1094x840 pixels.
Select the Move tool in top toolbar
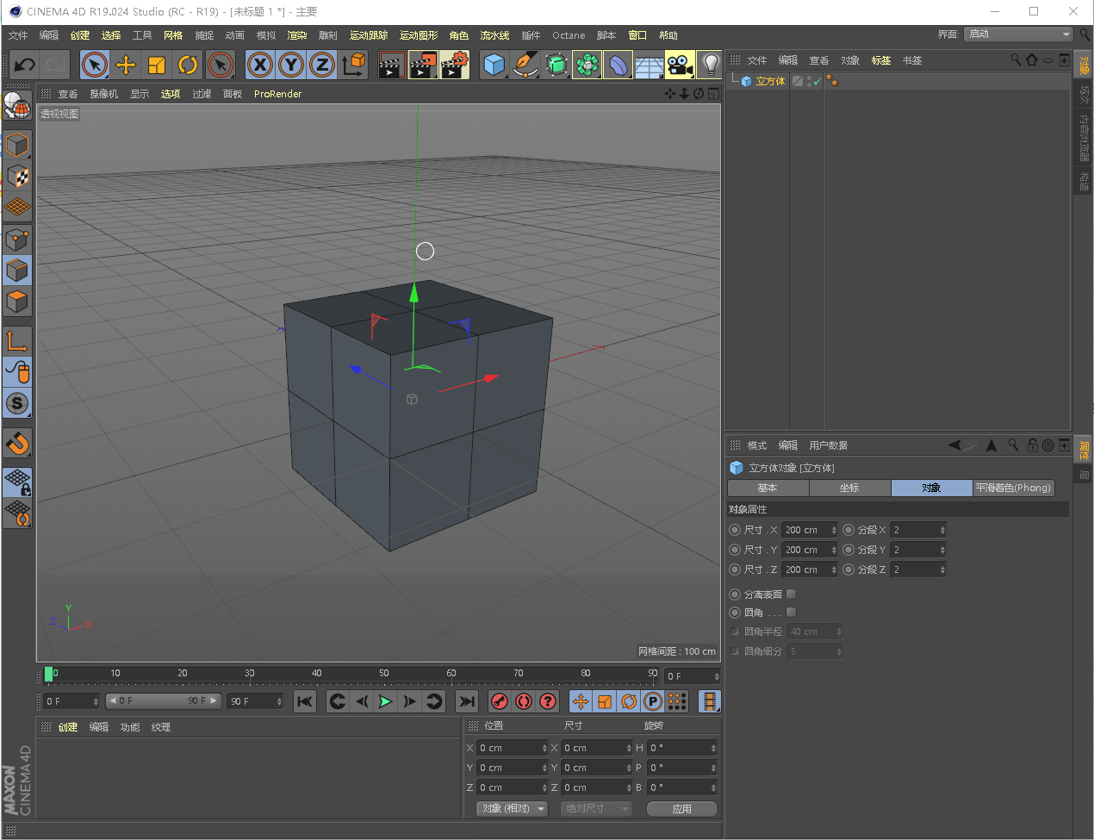(x=126, y=65)
